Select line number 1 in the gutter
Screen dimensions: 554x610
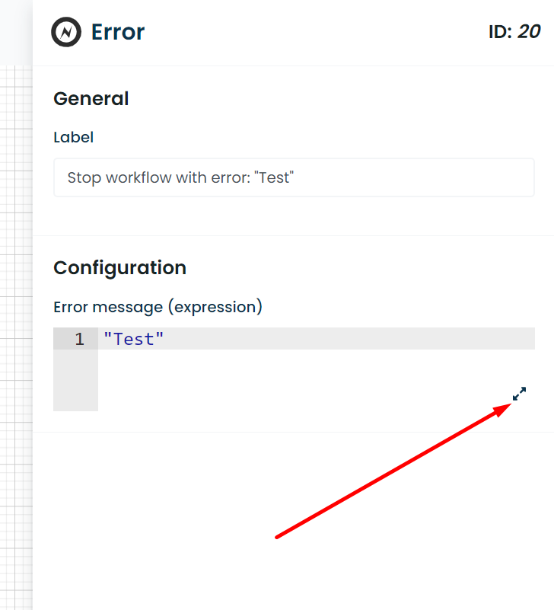click(x=79, y=338)
